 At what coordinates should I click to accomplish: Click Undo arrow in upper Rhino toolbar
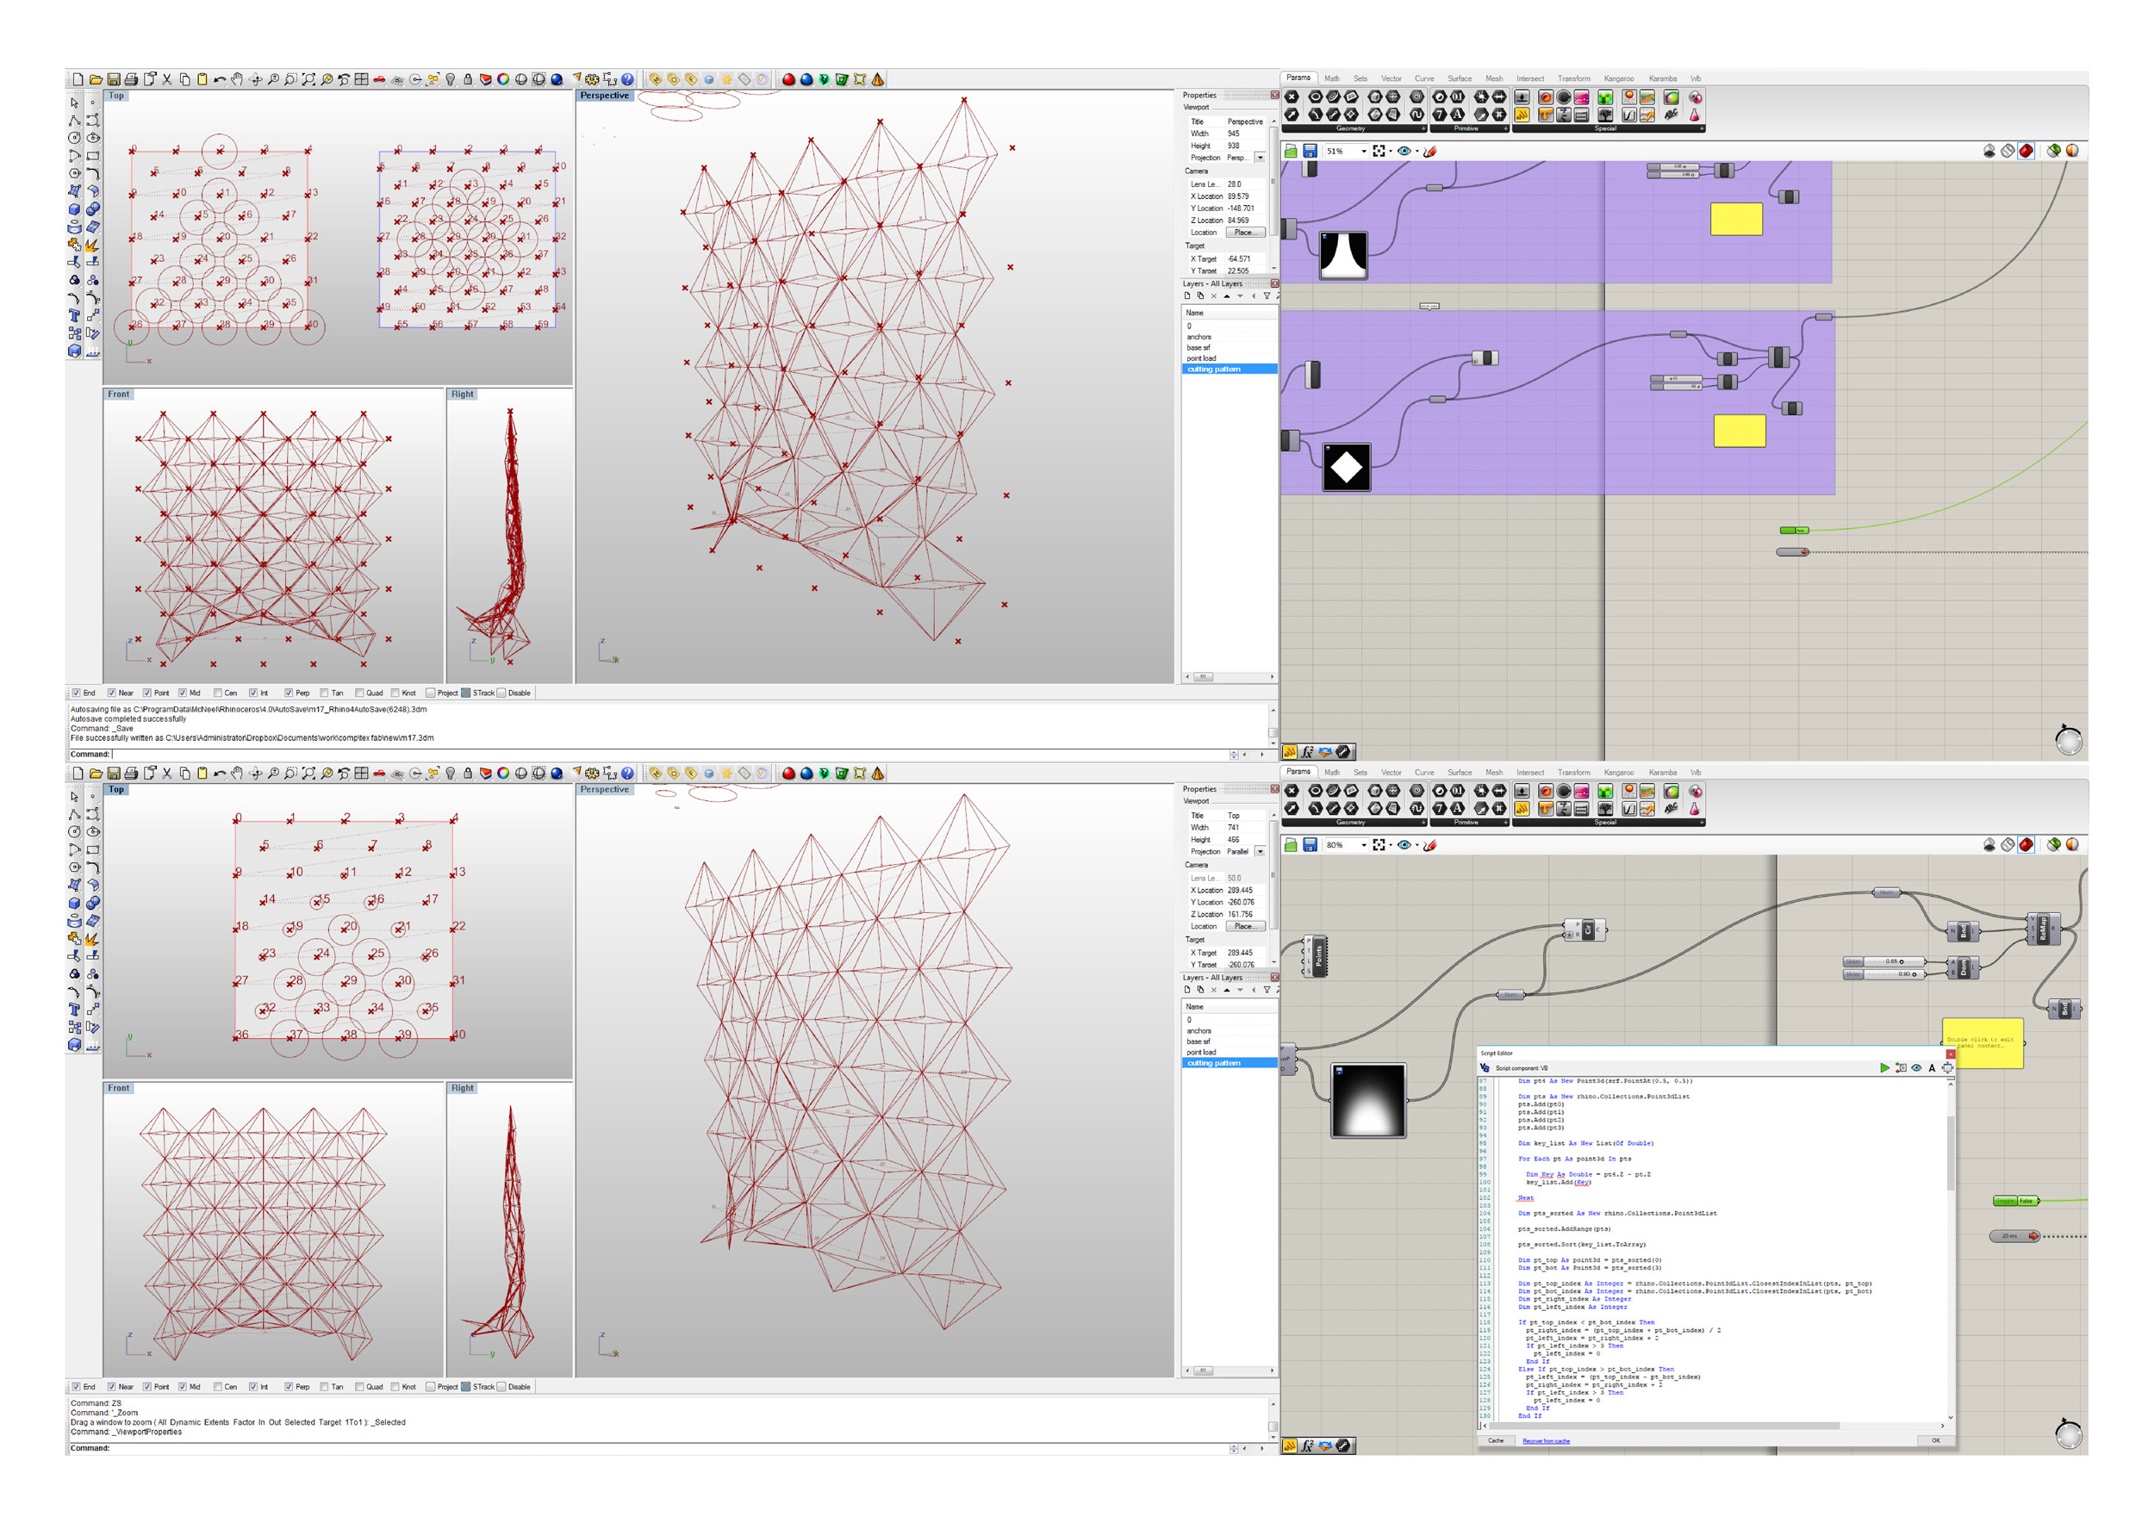coord(220,80)
